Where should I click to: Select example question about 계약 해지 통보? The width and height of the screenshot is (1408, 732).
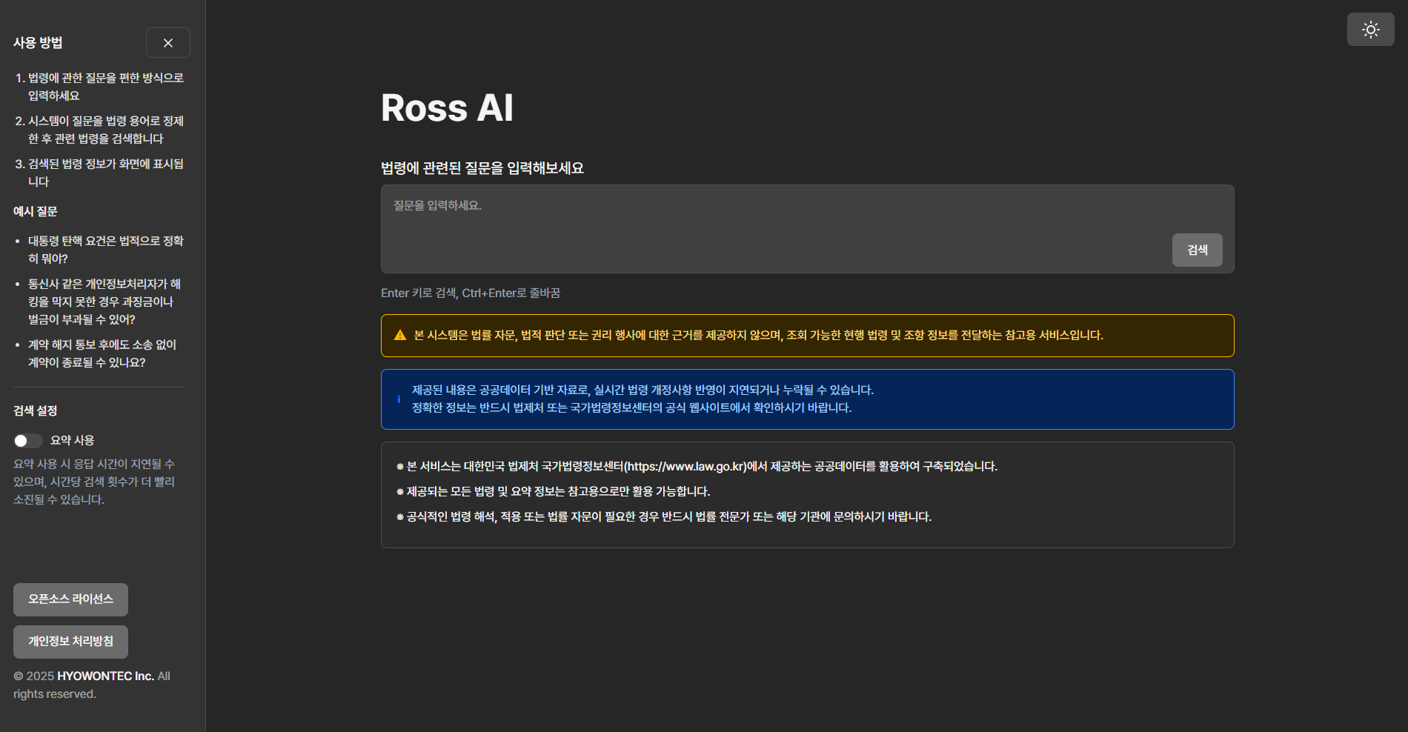[102, 353]
